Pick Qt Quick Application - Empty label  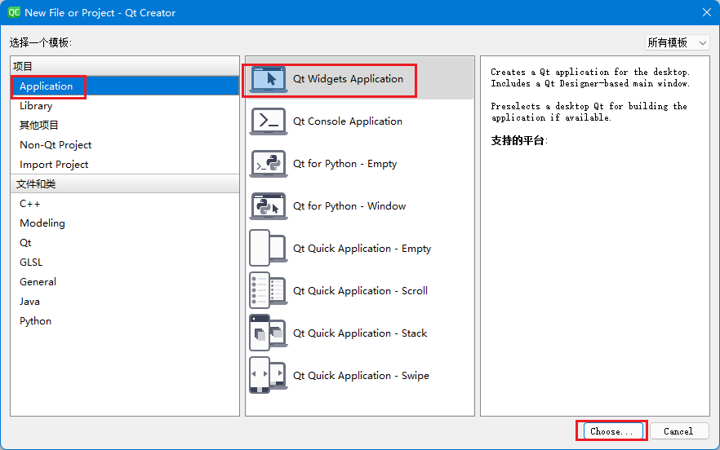coord(362,248)
